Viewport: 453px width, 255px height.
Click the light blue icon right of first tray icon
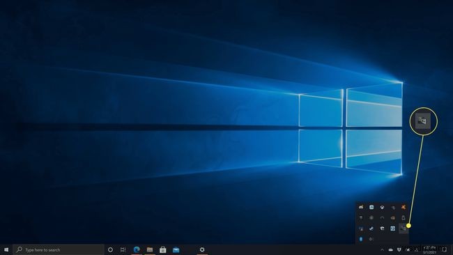pyautogui.click(x=371, y=207)
